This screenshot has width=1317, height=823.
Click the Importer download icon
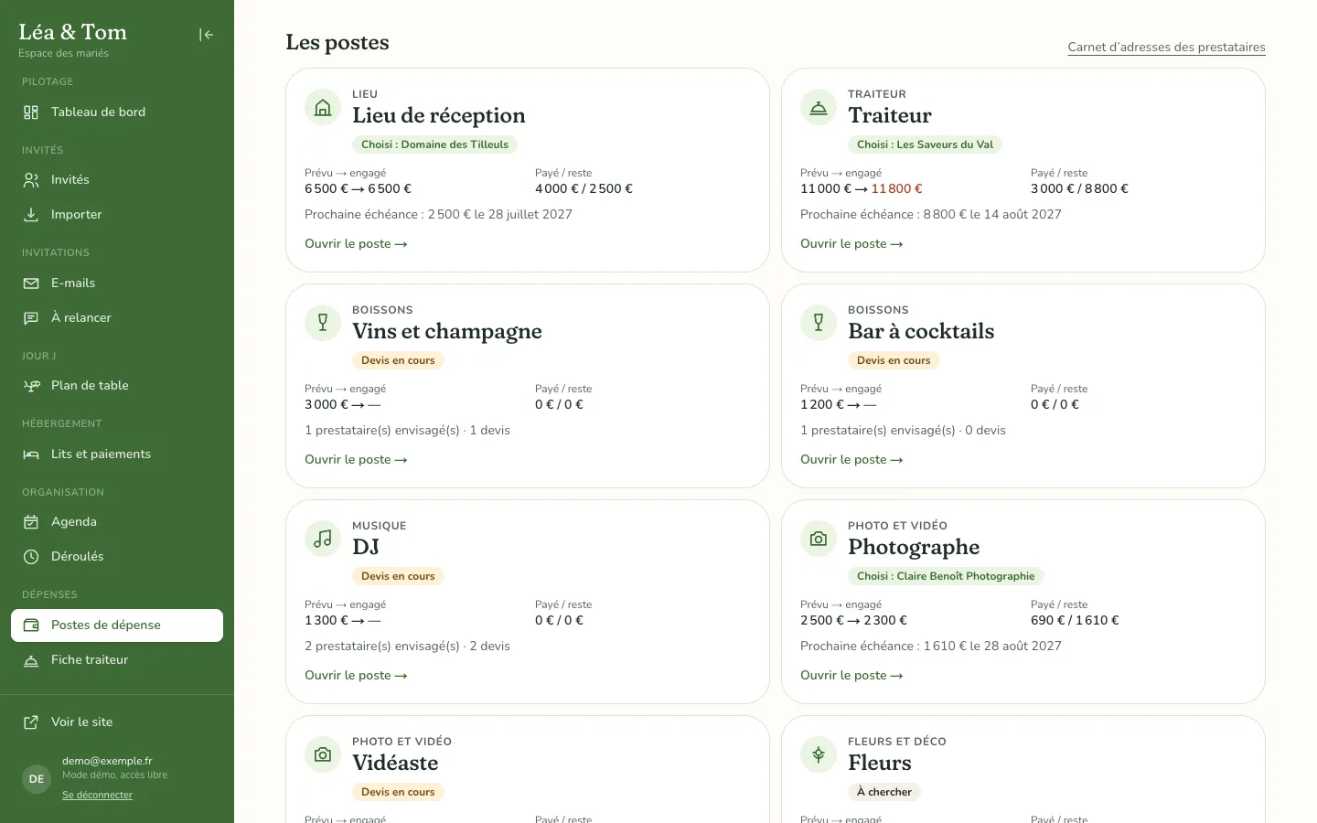point(31,215)
